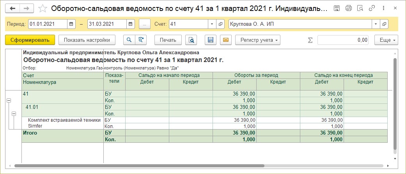
Task: Click the sum sigma icon
Action: [x=310, y=40]
